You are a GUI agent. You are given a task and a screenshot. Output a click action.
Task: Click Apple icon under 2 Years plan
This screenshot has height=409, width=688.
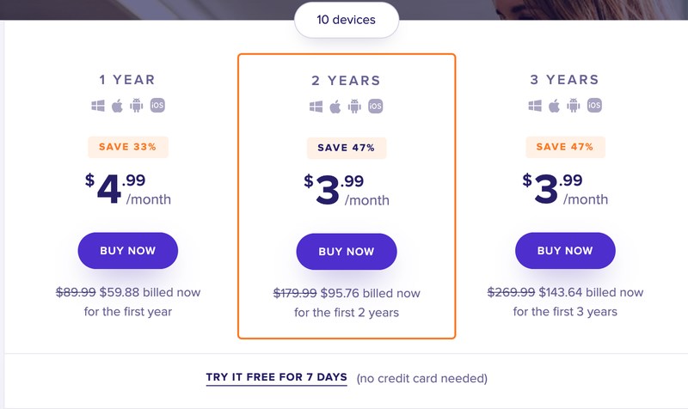point(335,107)
